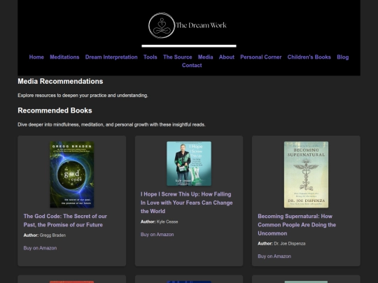Select the Media navigation link

tap(205, 57)
